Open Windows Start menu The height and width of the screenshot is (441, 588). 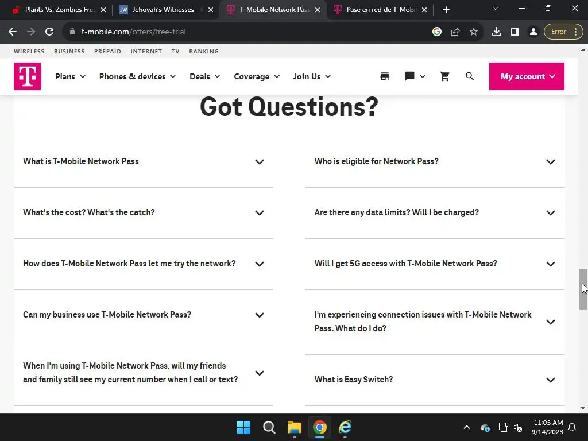tap(243, 427)
